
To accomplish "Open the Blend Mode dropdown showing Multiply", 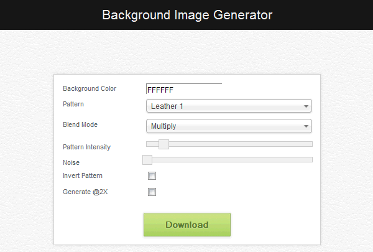I will point(229,126).
